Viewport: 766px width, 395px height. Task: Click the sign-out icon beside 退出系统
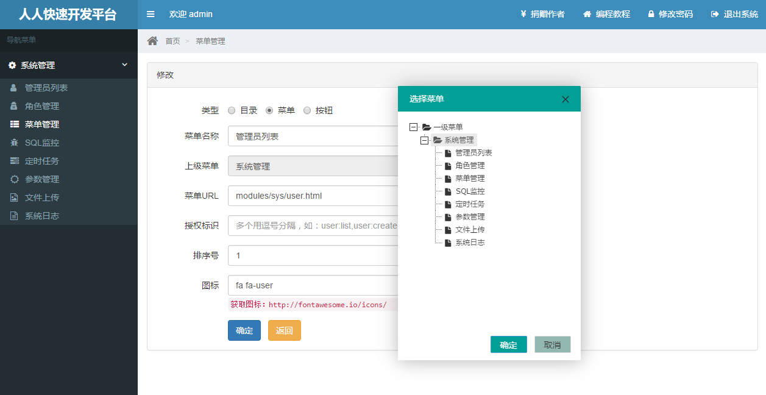[x=715, y=14]
